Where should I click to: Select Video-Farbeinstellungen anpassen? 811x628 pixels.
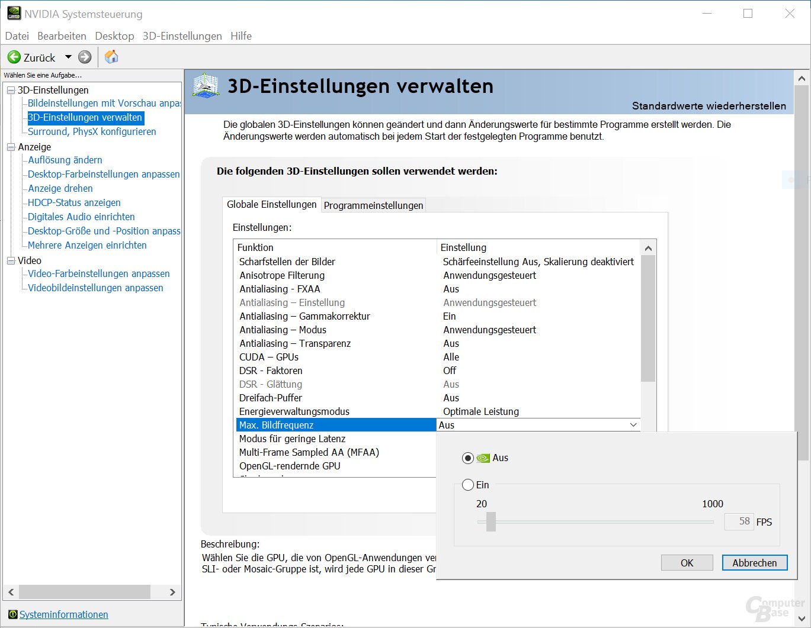[x=99, y=273]
